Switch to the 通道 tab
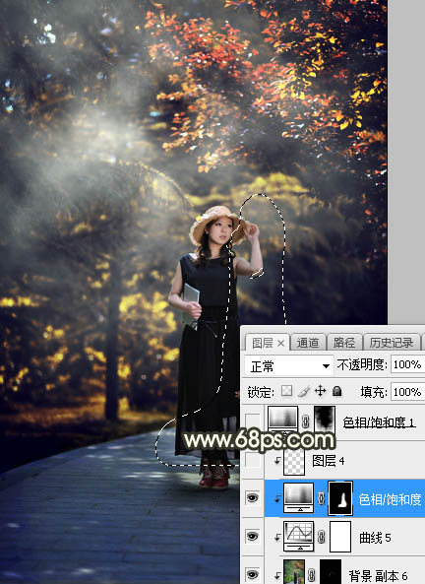This screenshot has width=425, height=584. click(x=308, y=343)
